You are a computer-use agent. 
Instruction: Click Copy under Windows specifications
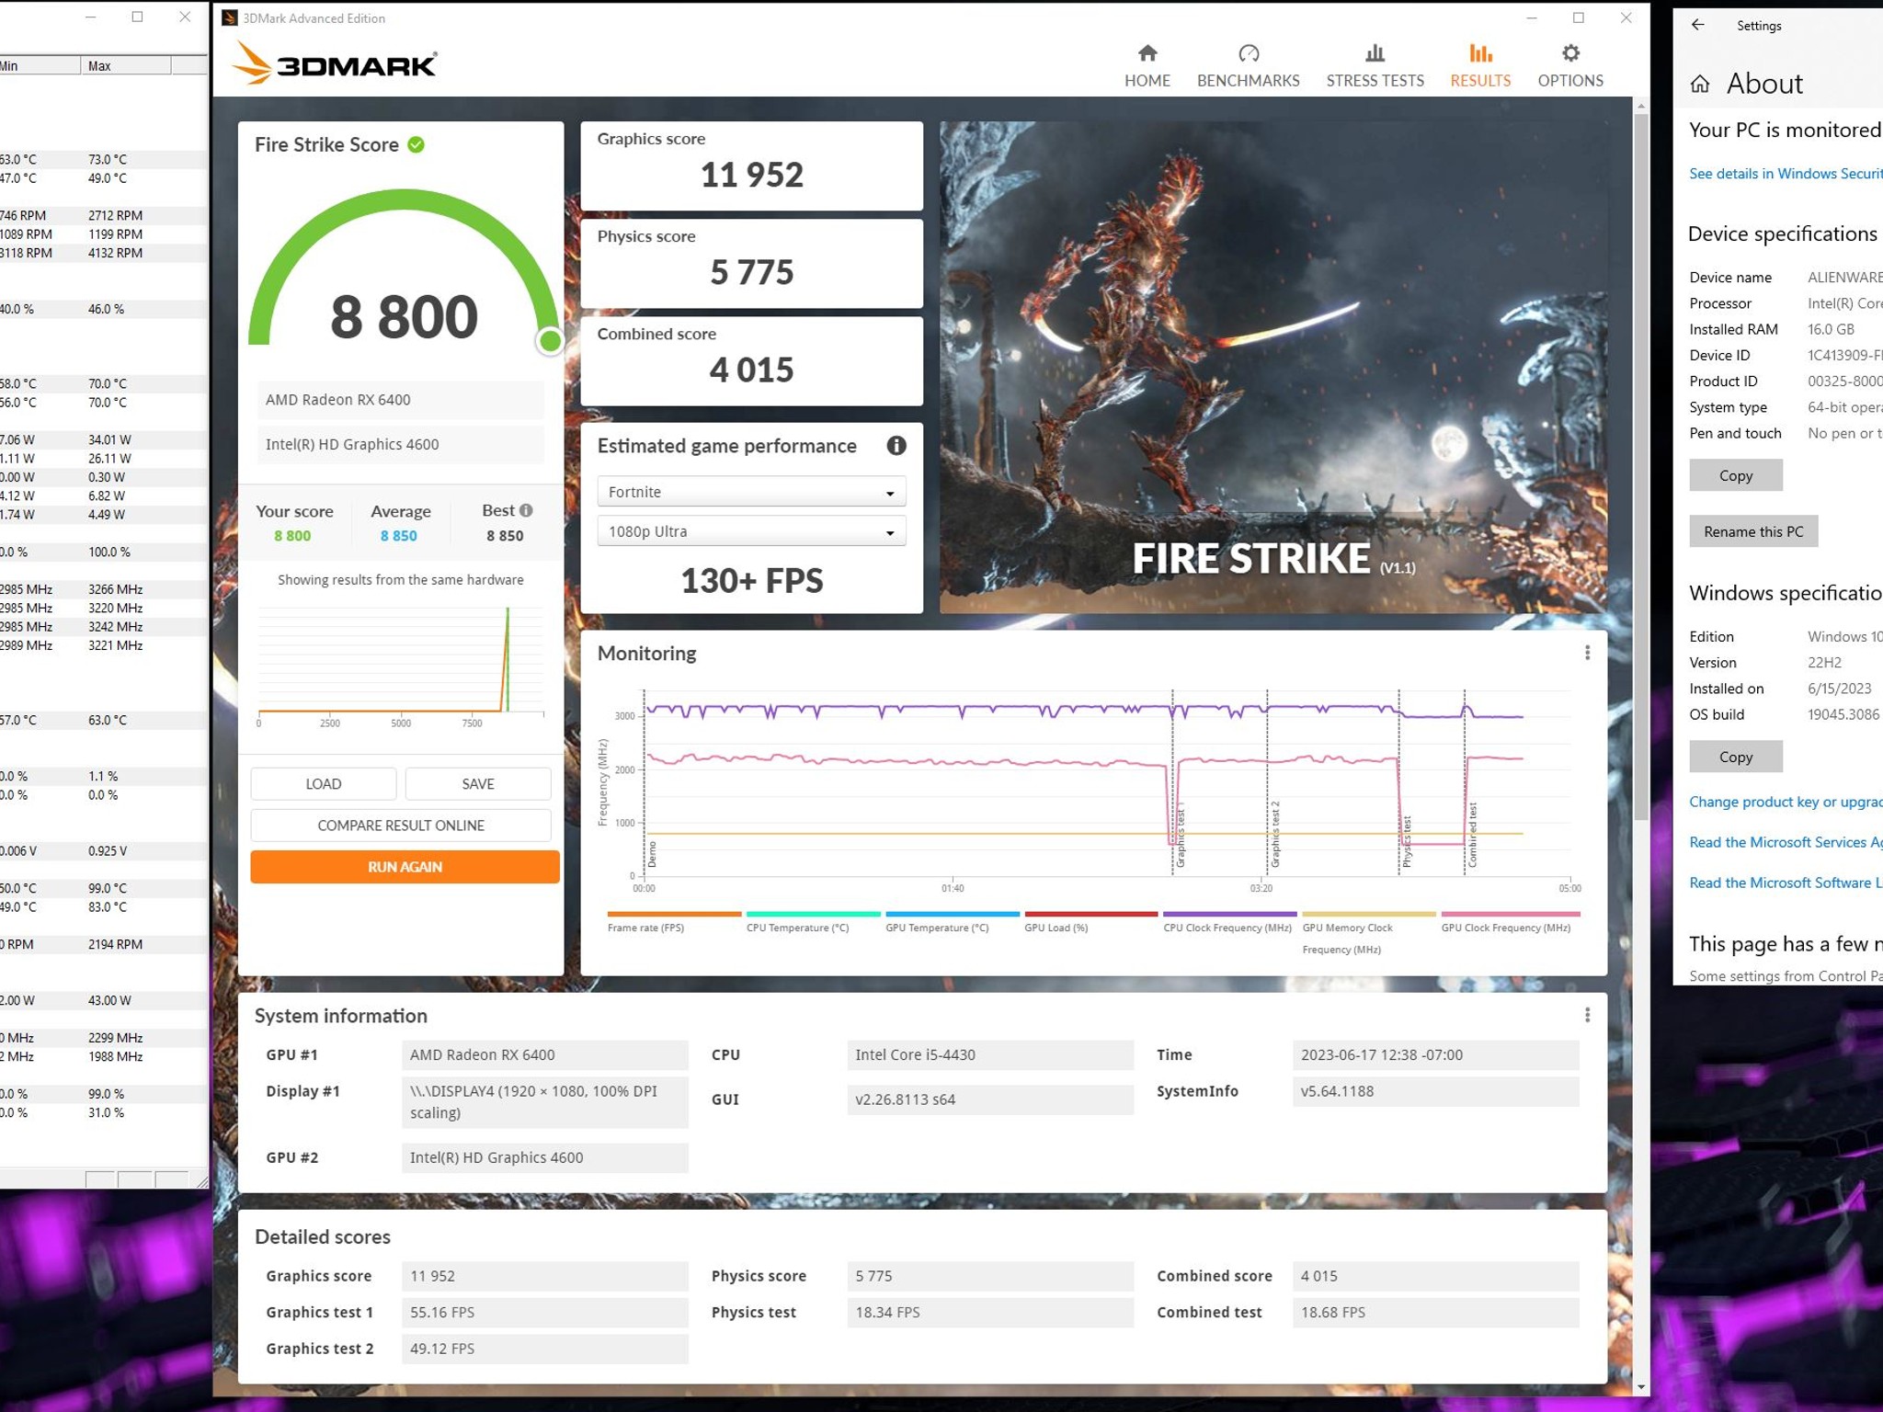1736,757
